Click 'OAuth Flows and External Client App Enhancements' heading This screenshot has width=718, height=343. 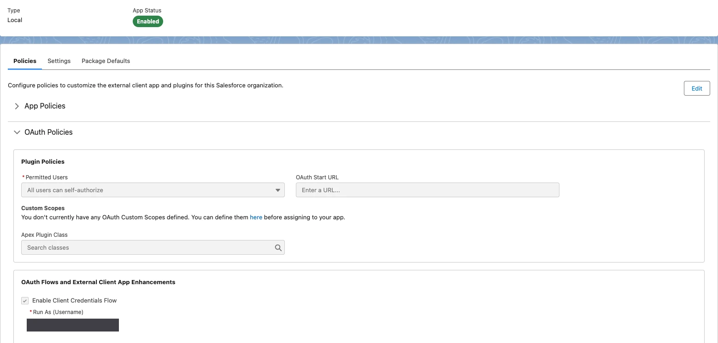click(98, 282)
